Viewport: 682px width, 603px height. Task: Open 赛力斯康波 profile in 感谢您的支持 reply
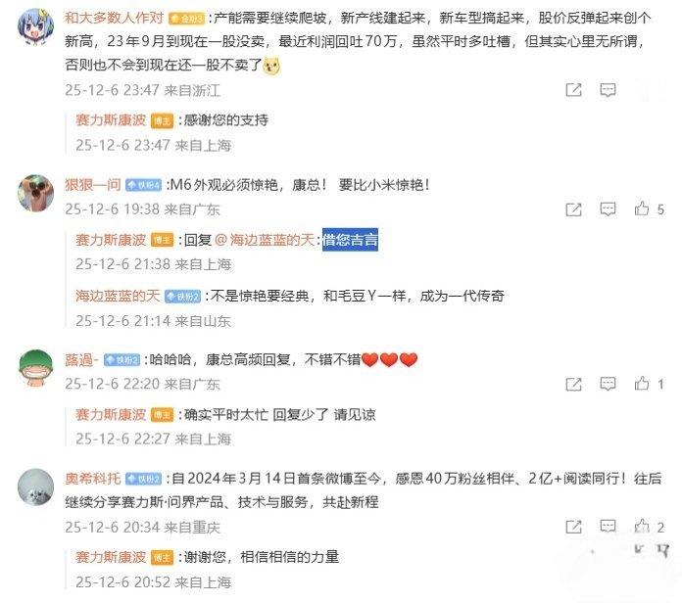point(111,119)
